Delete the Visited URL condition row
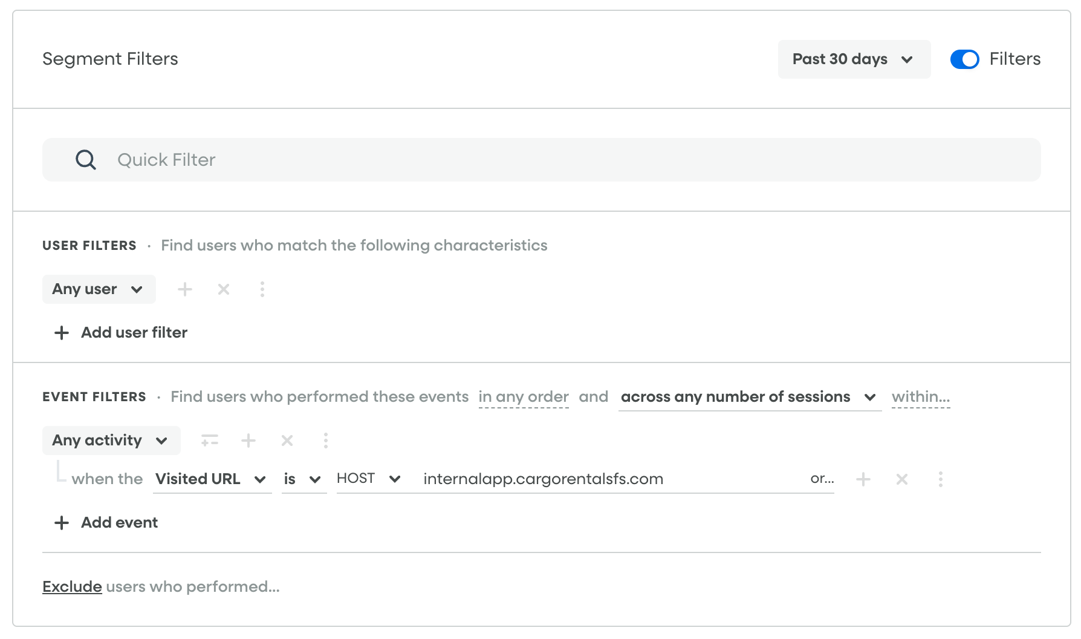The image size is (1081, 639). click(902, 479)
